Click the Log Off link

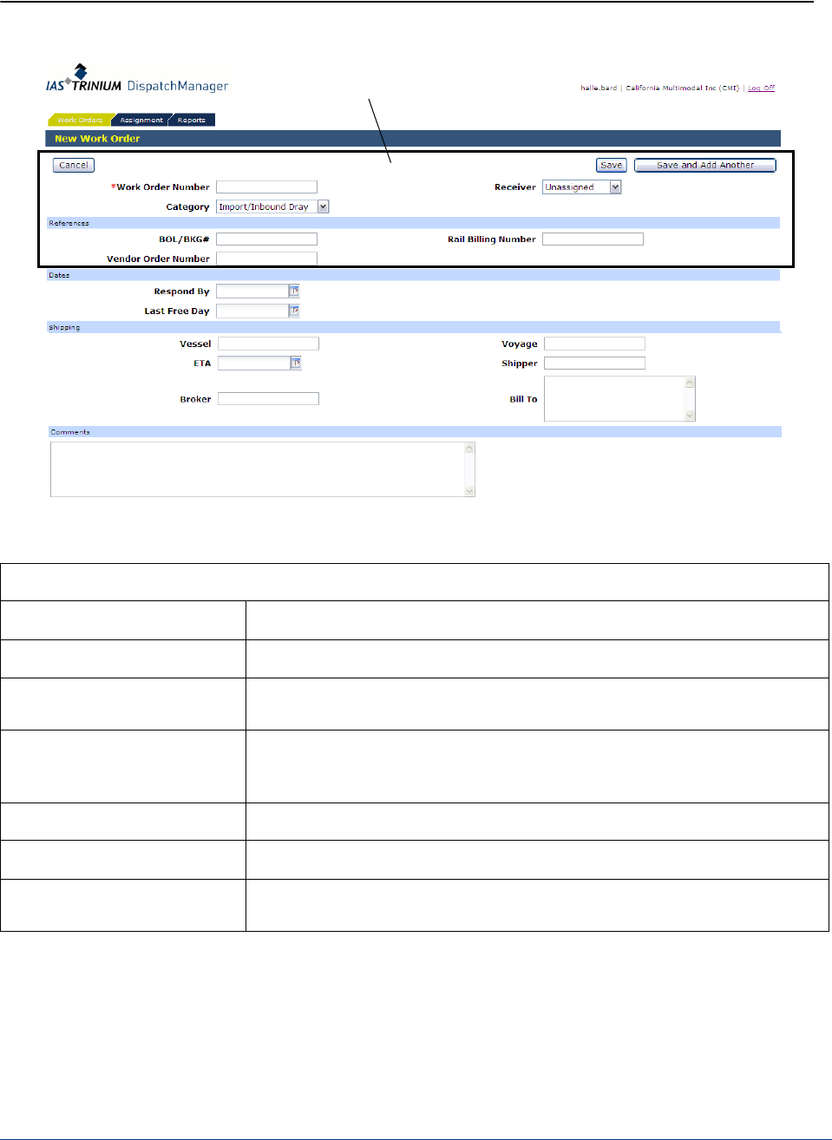(761, 88)
